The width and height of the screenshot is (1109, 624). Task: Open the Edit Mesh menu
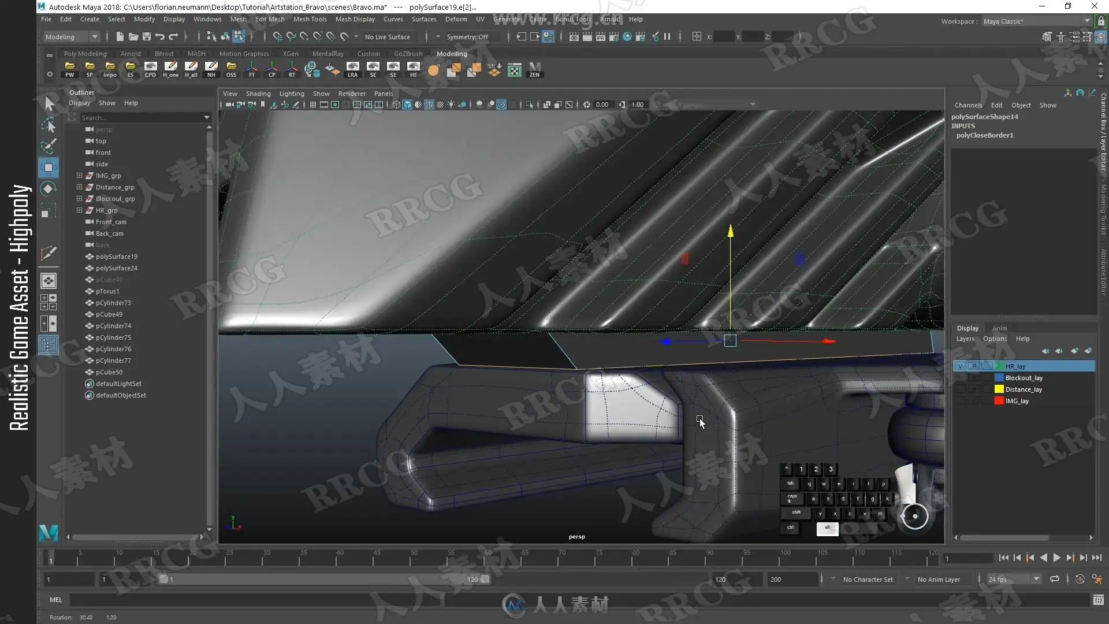(270, 19)
